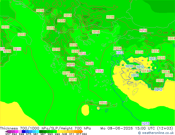
Task: Click the 1014 isobar label over Crete
Action: (x=103, y=103)
